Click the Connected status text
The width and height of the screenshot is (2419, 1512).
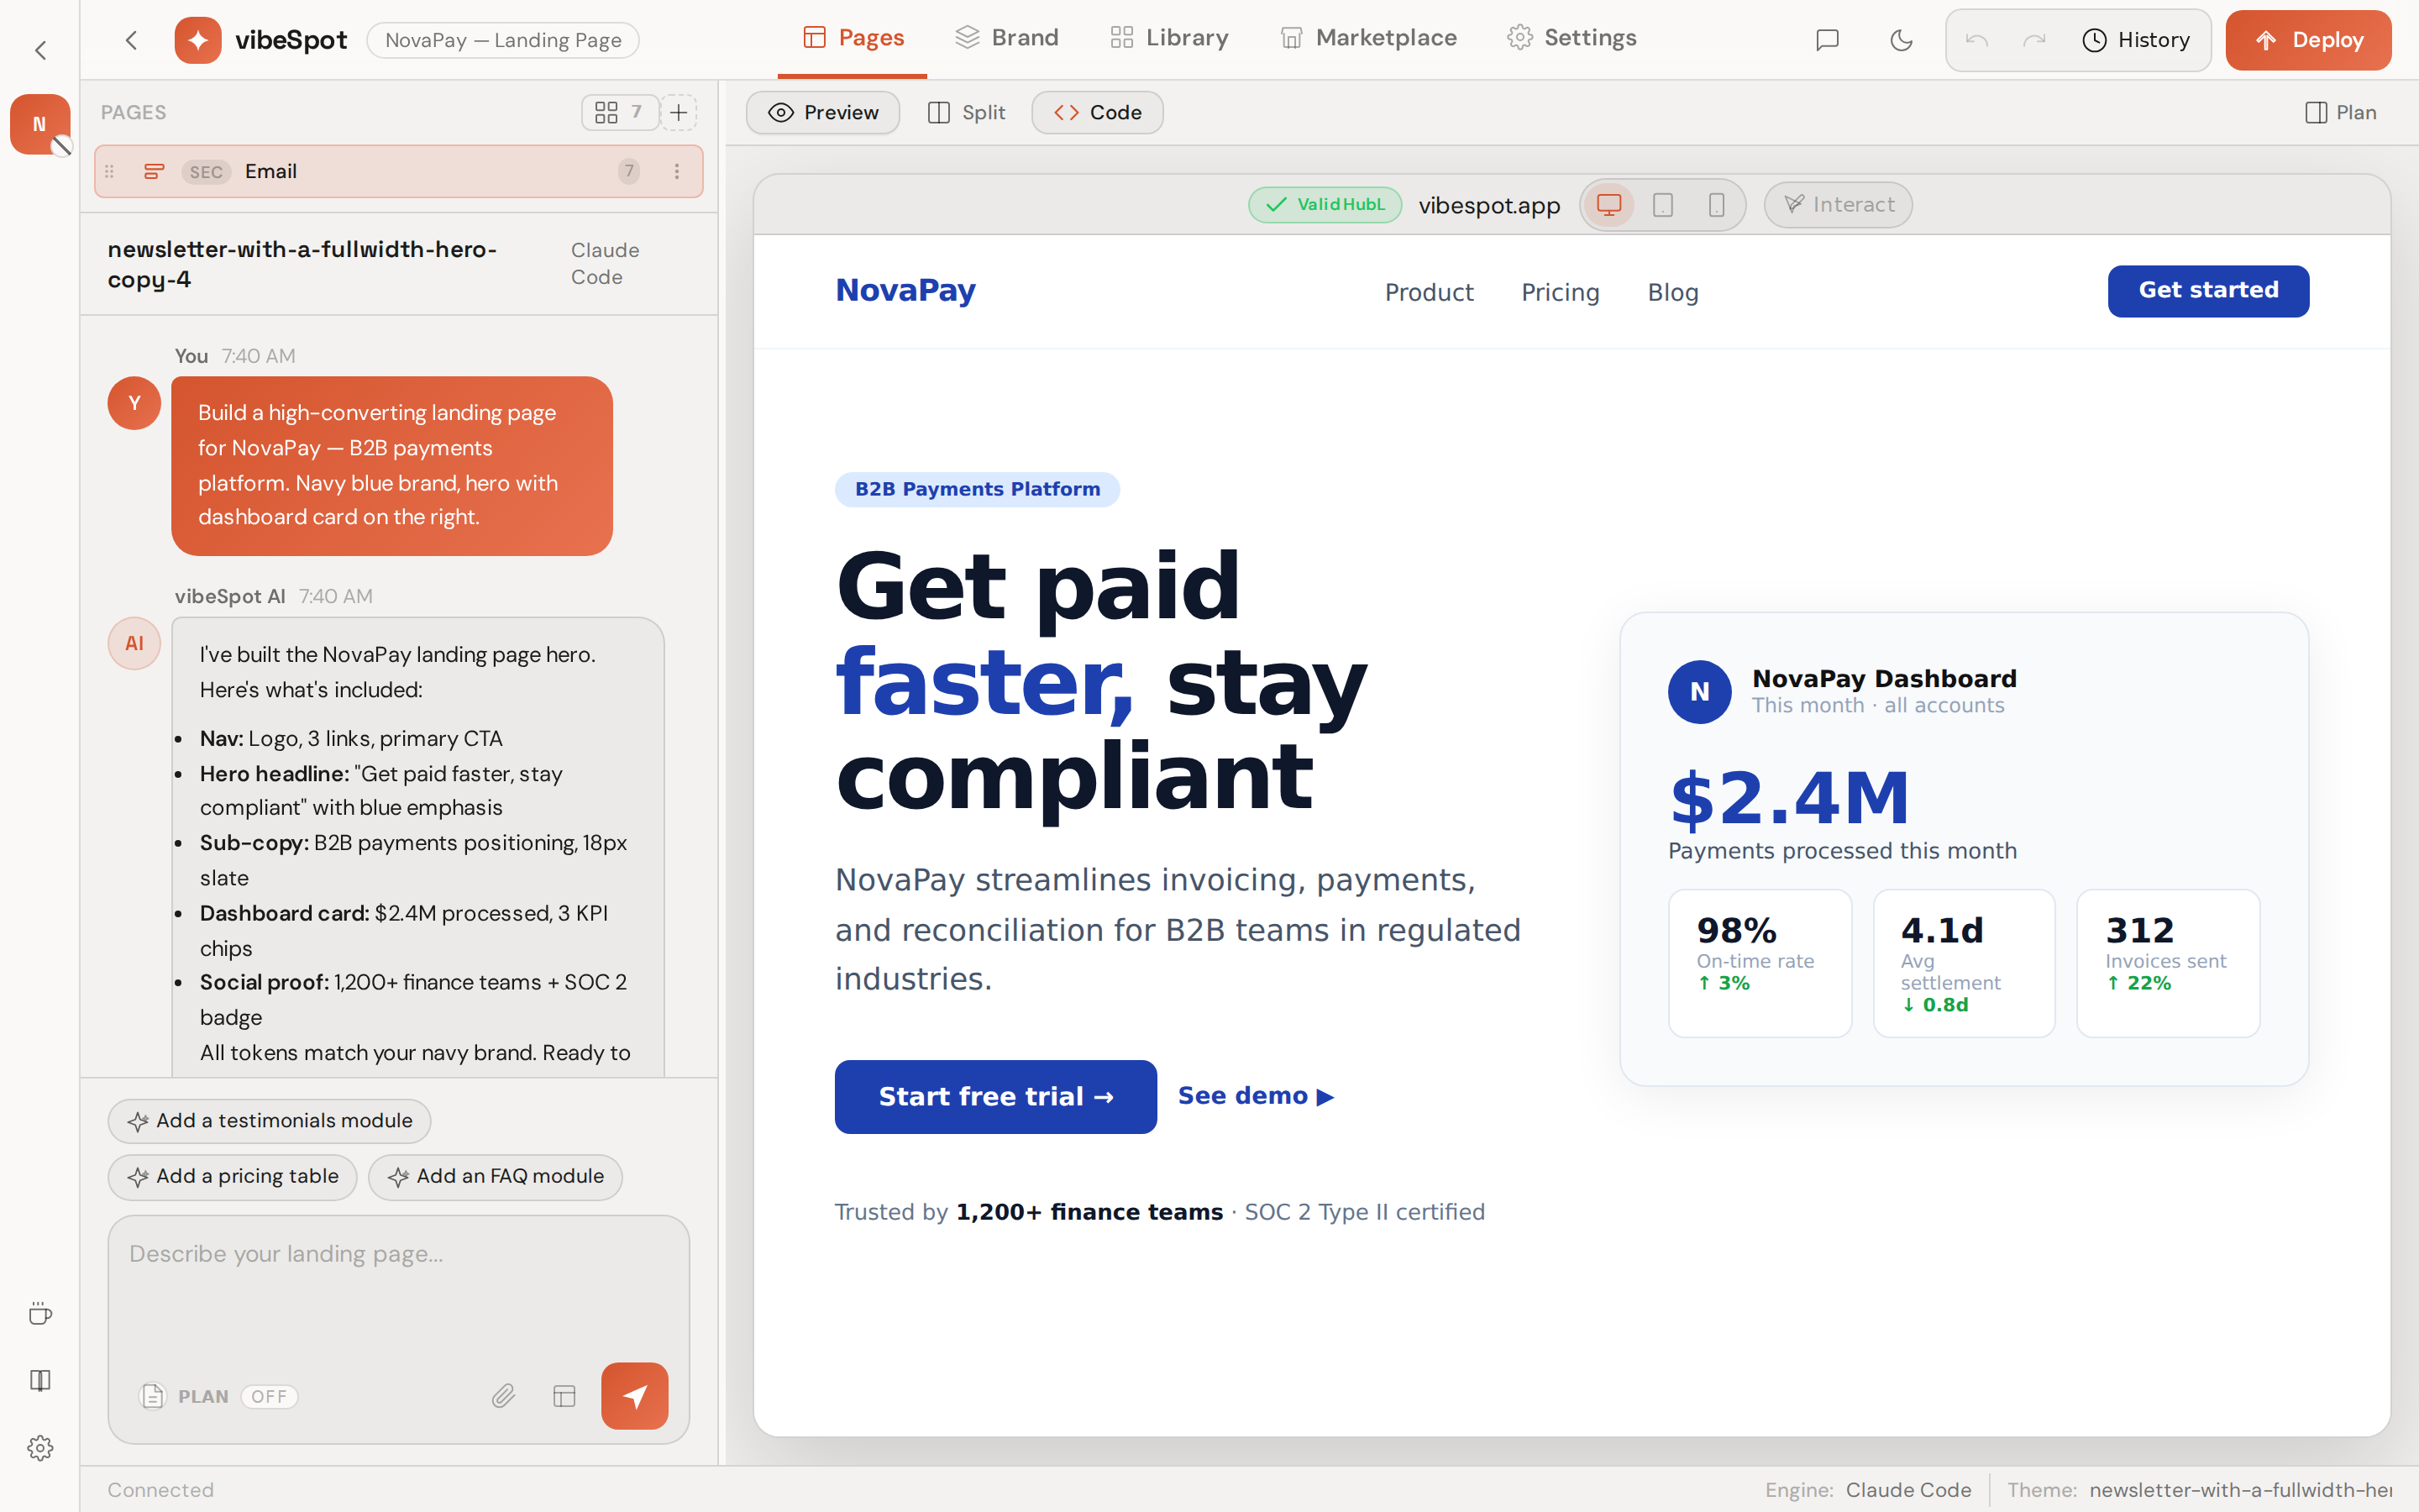coord(160,1489)
